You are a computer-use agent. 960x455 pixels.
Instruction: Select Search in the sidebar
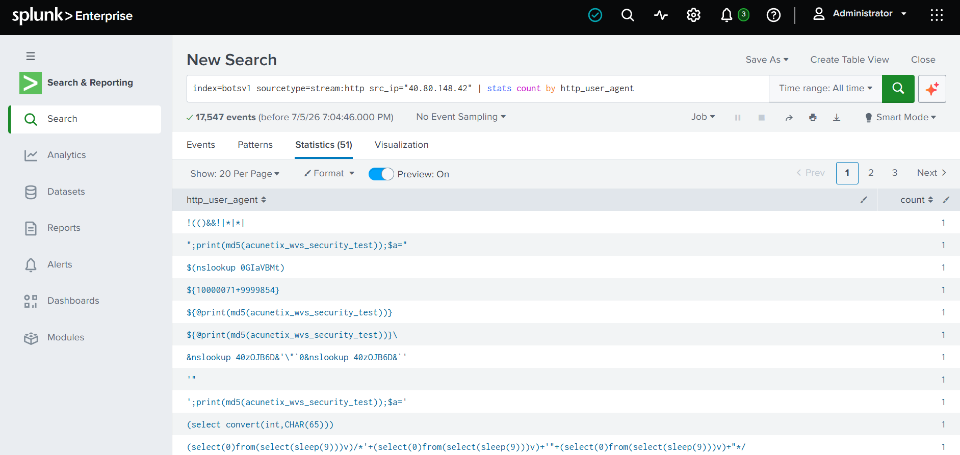pyautogui.click(x=86, y=119)
